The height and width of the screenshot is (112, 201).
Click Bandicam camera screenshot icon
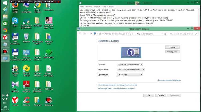49,2
